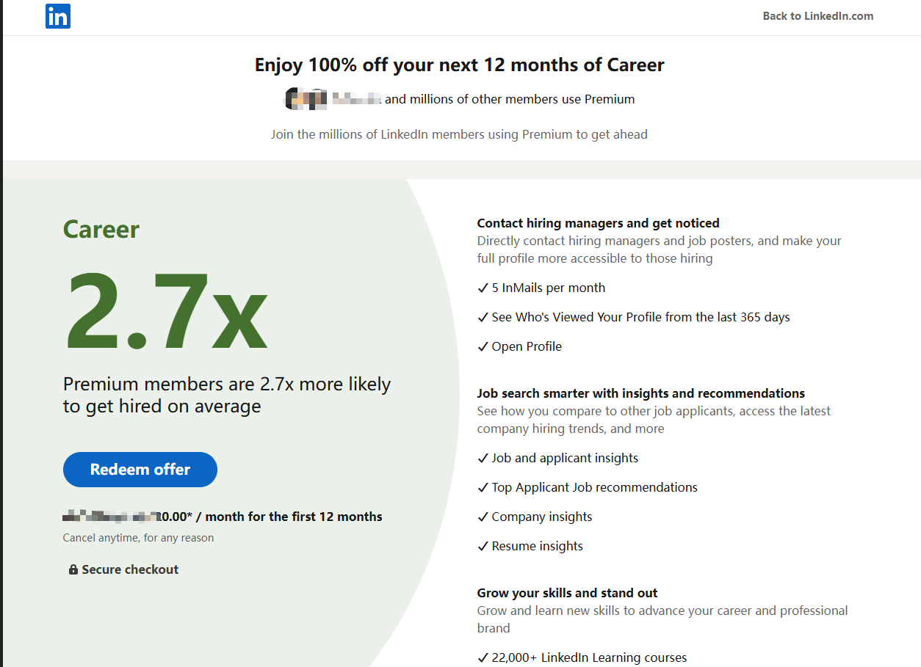Click the green Career plan title
The width and height of the screenshot is (921, 667).
(x=101, y=229)
